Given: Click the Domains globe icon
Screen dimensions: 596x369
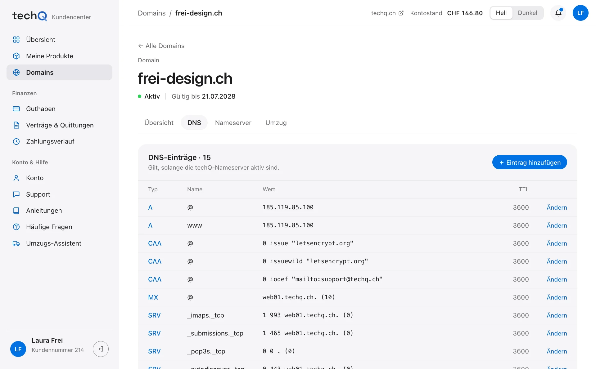Looking at the screenshot, I should 16,73.
